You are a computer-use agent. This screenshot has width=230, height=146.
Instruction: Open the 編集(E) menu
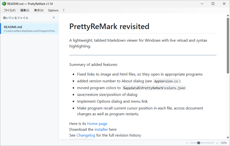[25, 10]
